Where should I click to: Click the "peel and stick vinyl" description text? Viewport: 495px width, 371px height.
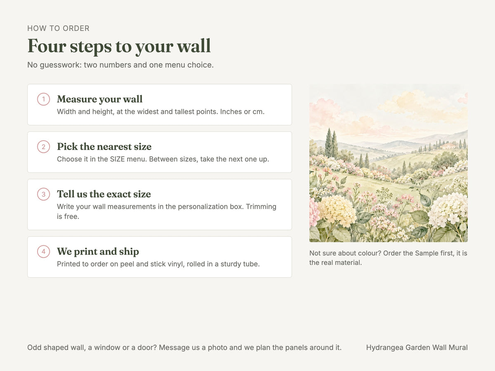click(x=158, y=264)
